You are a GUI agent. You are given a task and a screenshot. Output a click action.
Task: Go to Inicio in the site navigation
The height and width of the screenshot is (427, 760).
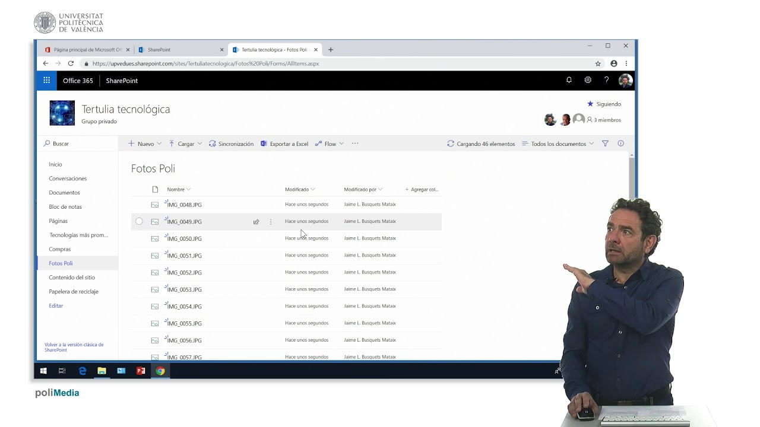click(55, 164)
